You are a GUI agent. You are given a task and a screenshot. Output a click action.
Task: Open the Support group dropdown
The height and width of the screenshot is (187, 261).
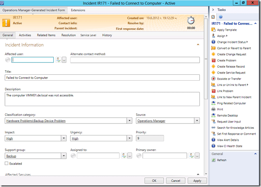[64, 156]
